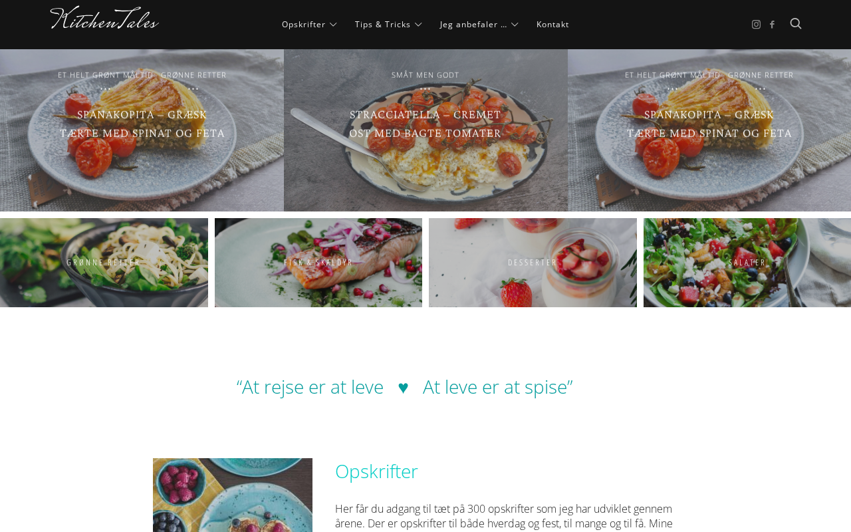Open the Stracciatella cremet ost article
The height and width of the screenshot is (532, 851).
(x=425, y=124)
